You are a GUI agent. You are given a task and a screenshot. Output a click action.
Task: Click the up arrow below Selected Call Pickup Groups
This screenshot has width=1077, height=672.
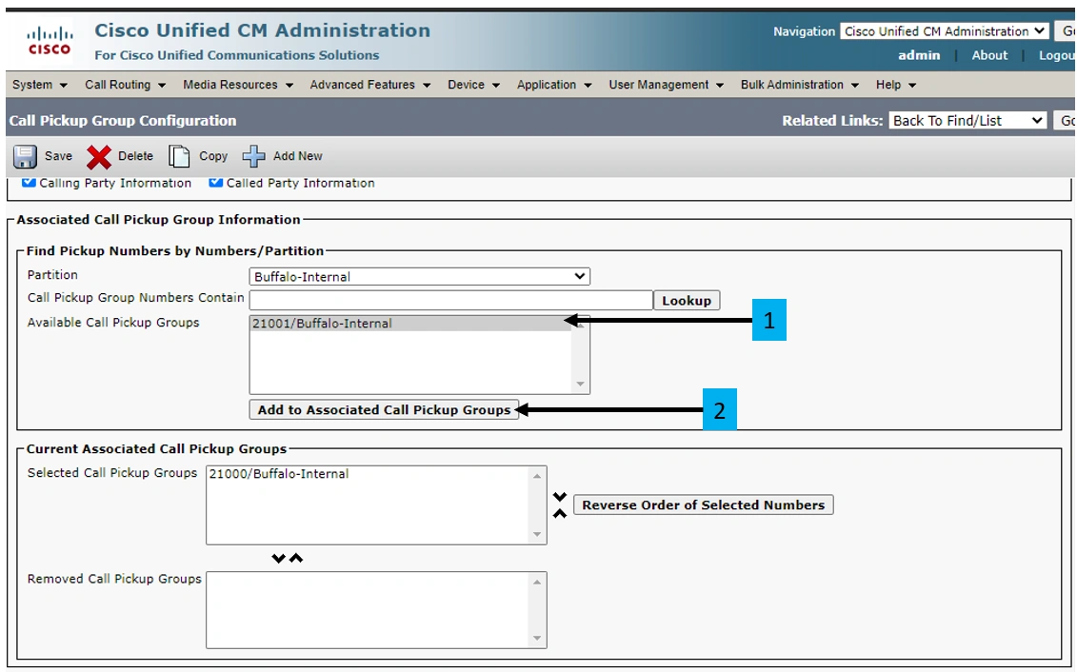[296, 559]
